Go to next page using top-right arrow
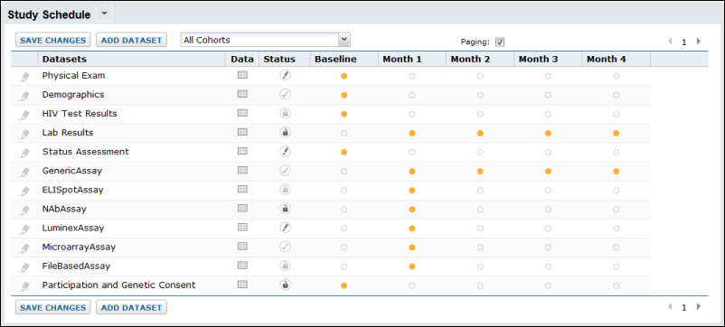 click(699, 42)
